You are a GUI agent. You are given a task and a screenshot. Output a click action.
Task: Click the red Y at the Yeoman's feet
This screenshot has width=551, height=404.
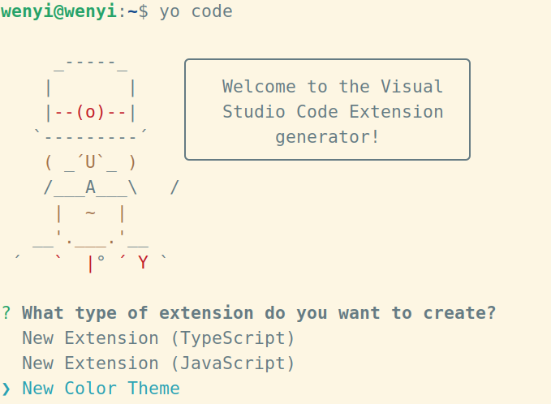click(144, 263)
